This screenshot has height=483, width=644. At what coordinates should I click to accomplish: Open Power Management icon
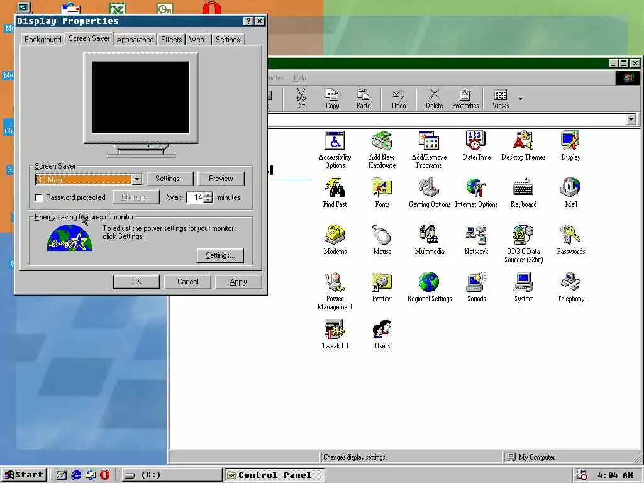pyautogui.click(x=335, y=291)
